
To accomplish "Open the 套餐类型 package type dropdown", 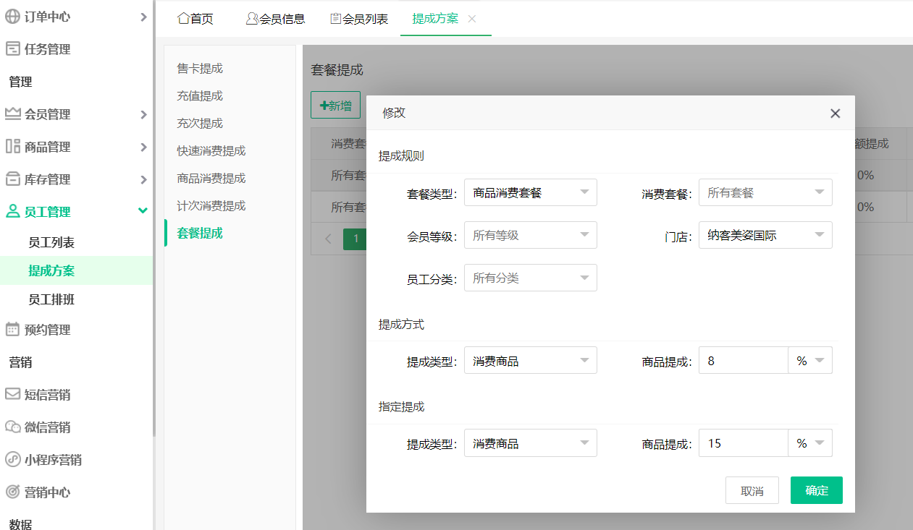I will 530,192.
